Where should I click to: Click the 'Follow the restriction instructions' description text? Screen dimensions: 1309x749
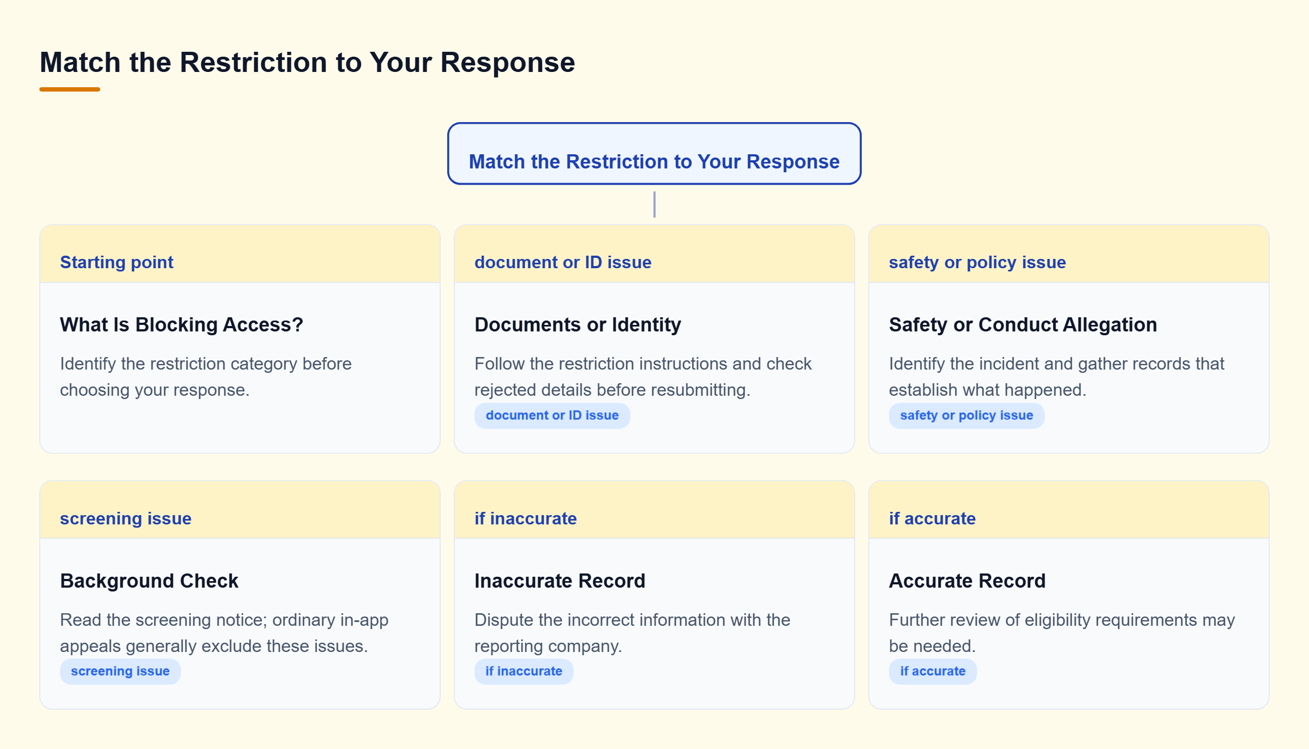[643, 377]
